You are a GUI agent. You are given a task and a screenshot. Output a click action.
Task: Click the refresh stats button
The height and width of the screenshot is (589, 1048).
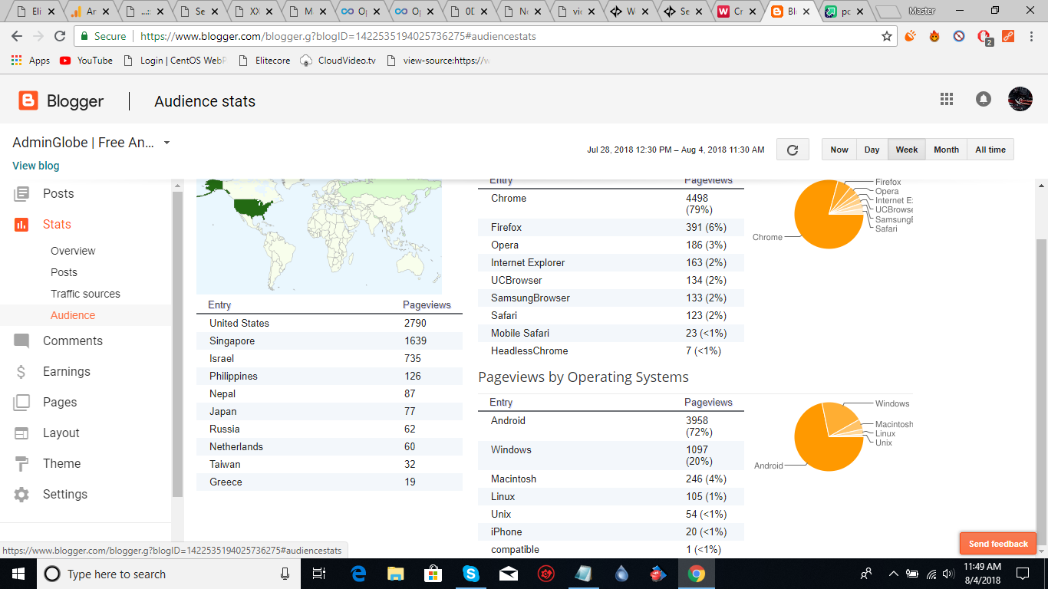[793, 150]
